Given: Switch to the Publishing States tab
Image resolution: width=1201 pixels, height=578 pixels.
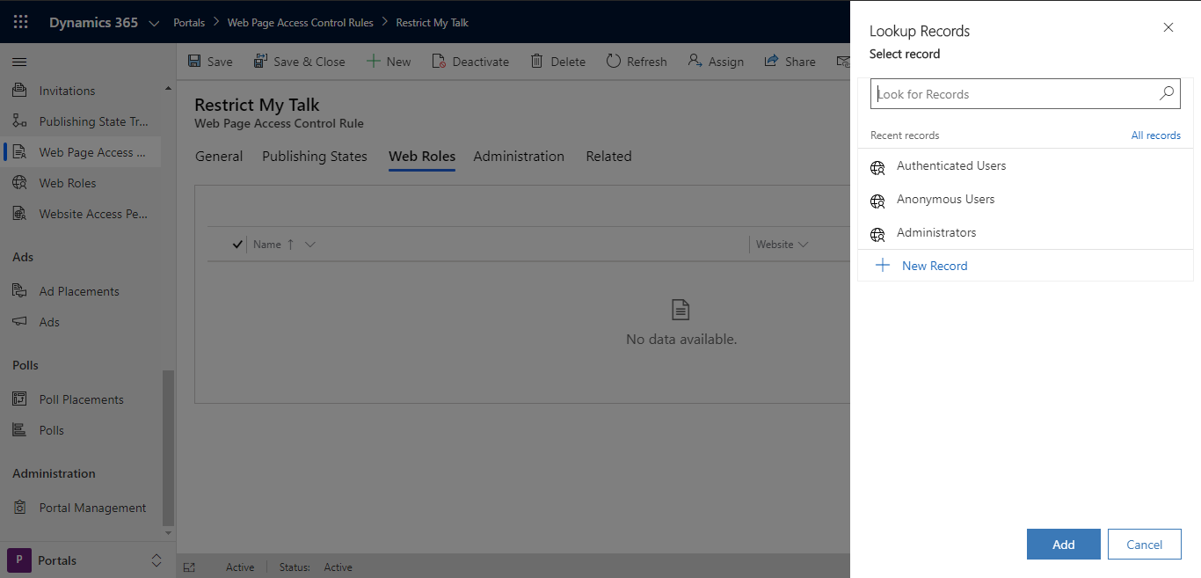Looking at the screenshot, I should [x=315, y=157].
